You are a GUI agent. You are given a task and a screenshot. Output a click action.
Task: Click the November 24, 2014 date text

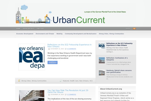(57, 94)
